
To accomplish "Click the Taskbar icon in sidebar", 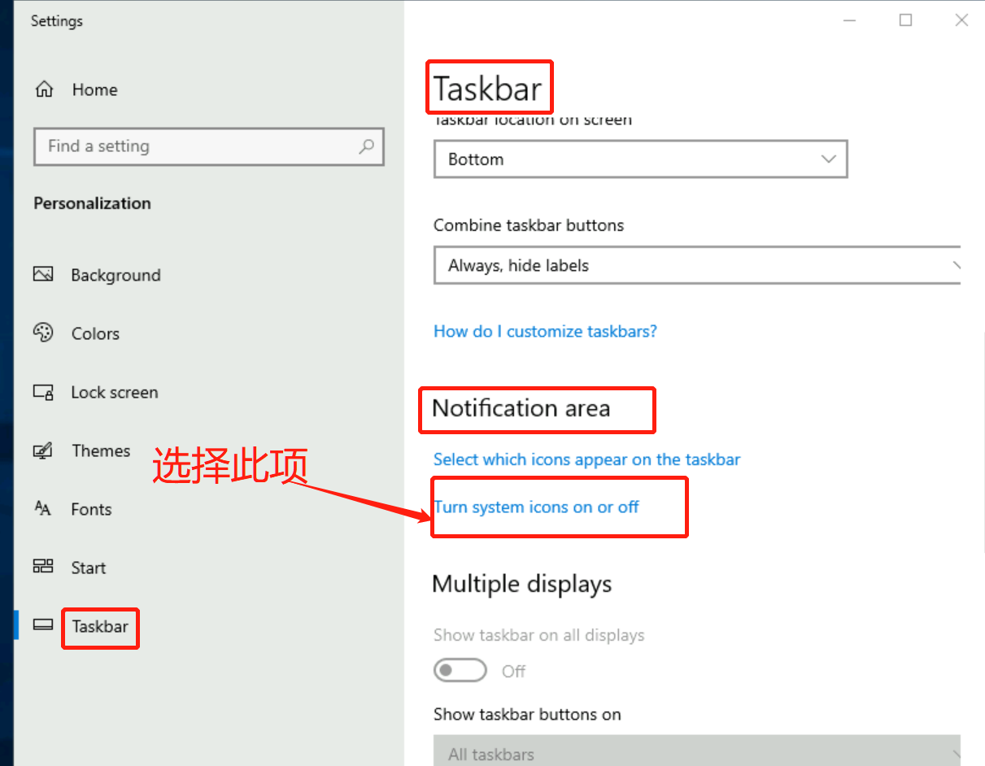I will coord(43,625).
